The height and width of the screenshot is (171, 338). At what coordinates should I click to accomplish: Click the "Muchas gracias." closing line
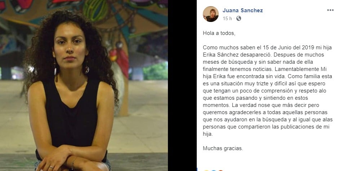point(223,148)
